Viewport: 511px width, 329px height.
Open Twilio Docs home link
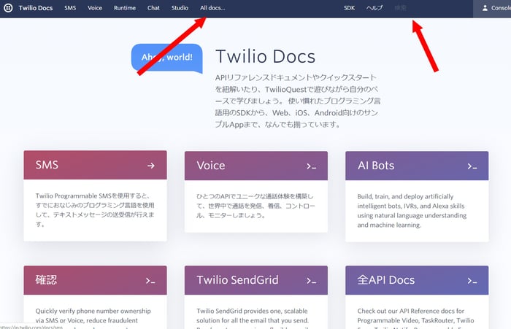[x=36, y=8]
